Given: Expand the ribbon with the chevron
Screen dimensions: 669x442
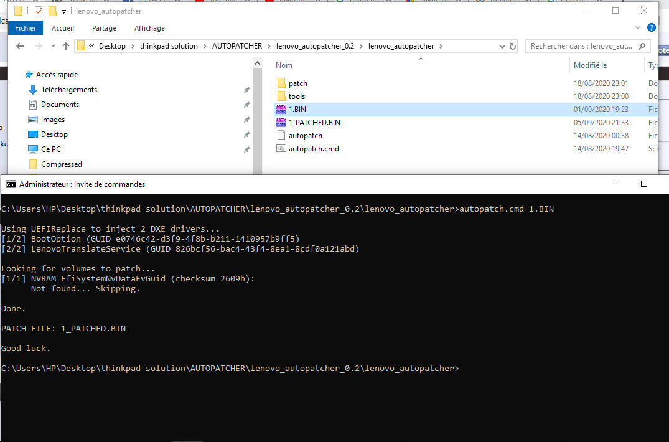Looking at the screenshot, I should tap(637, 27).
